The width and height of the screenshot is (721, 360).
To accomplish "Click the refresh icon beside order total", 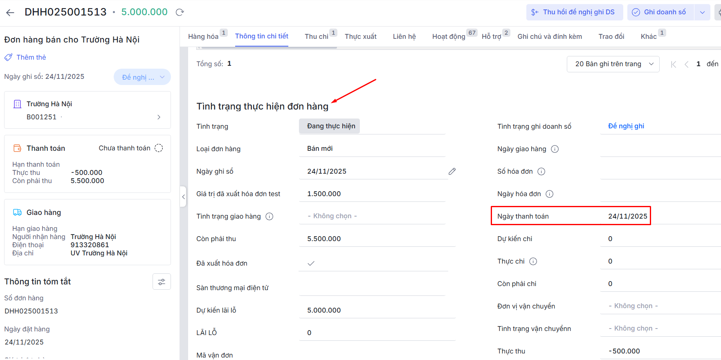I will click(x=180, y=12).
